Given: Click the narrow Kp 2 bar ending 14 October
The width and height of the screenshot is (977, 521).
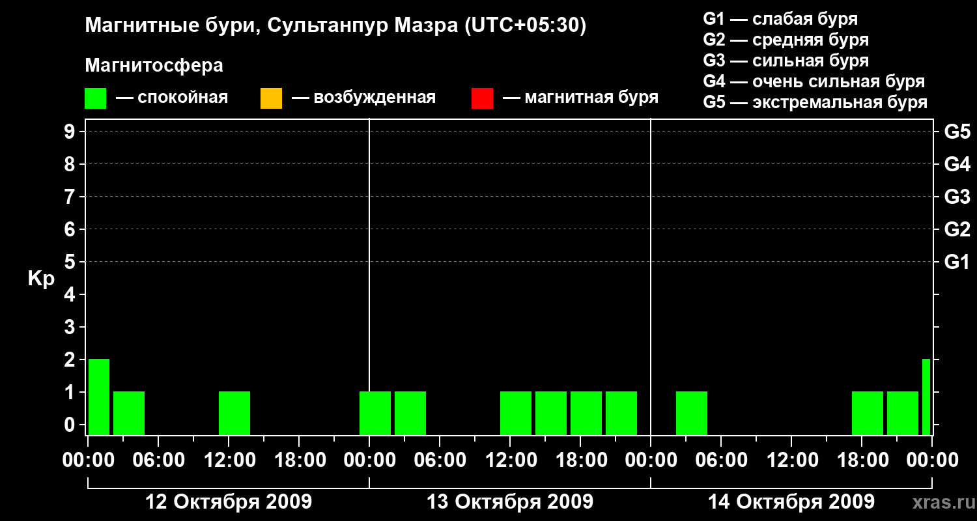Looking at the screenshot, I should (926, 397).
